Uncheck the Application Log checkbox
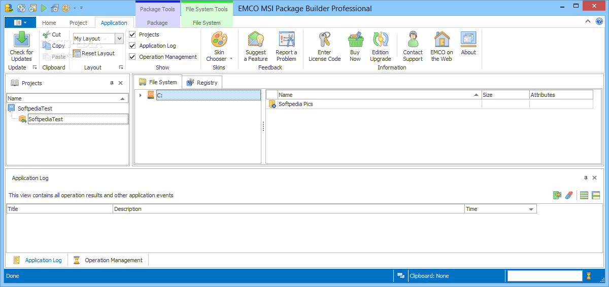Viewport: 609px width, 287px height. click(x=132, y=46)
